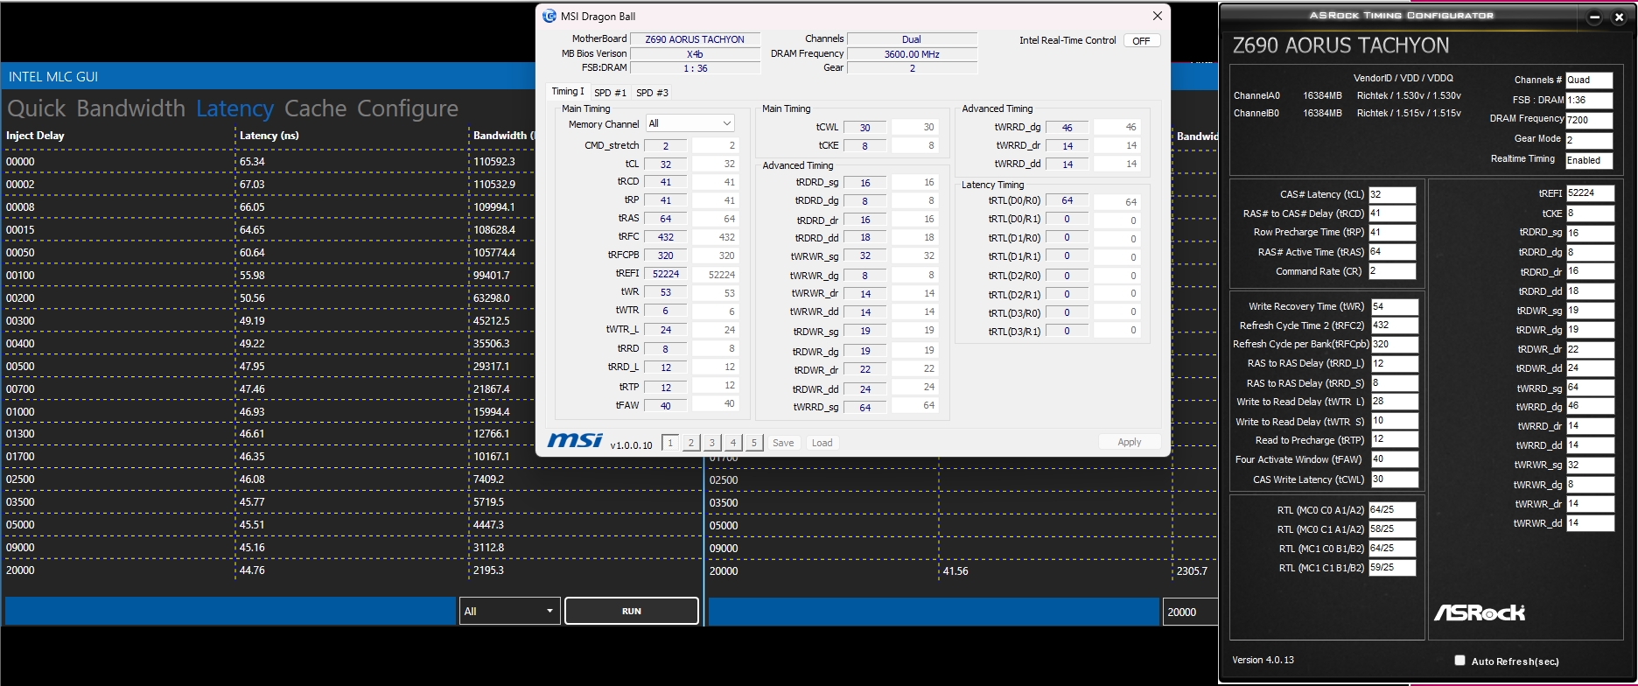Toggle the Intel Real-Time Control OFF button
Screen dimensions: 1638x686
click(x=1142, y=40)
